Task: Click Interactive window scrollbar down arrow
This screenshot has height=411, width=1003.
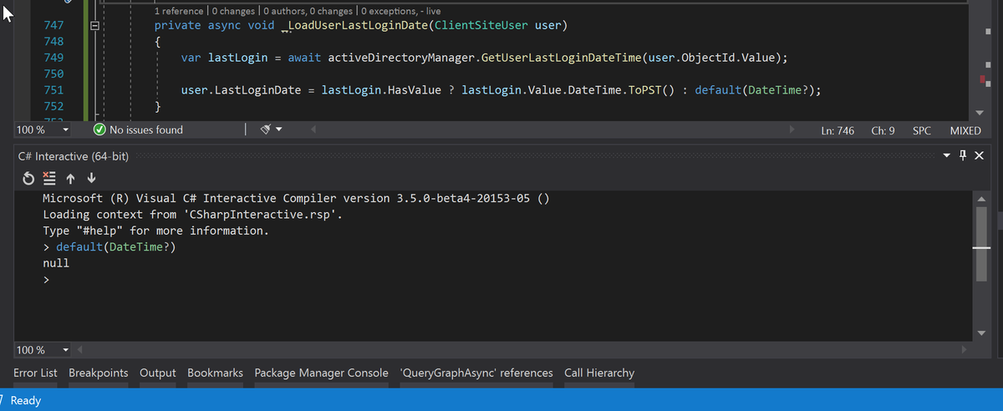Action: click(982, 333)
